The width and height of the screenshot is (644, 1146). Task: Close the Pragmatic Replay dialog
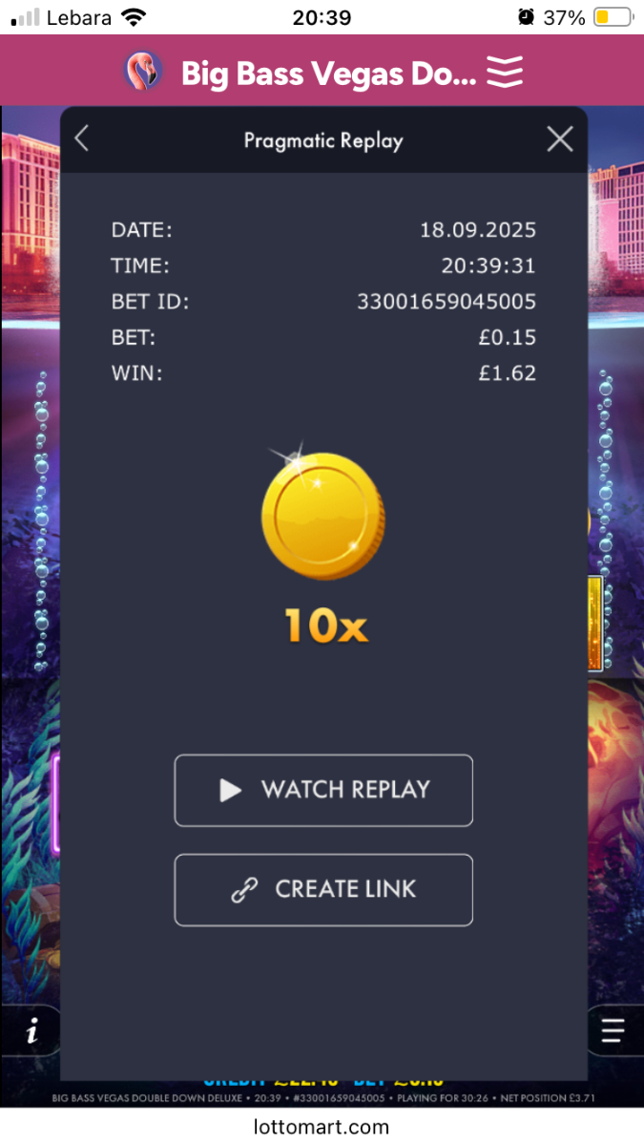pyautogui.click(x=560, y=139)
